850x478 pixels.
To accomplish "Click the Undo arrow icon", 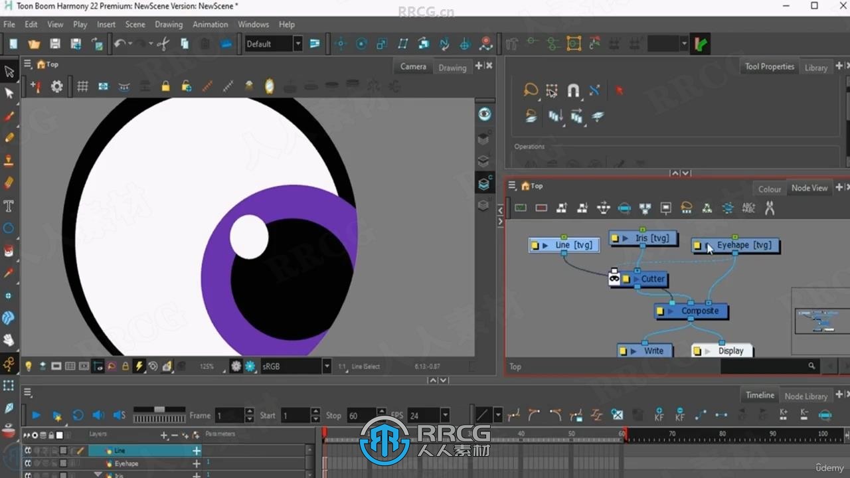I will [120, 44].
